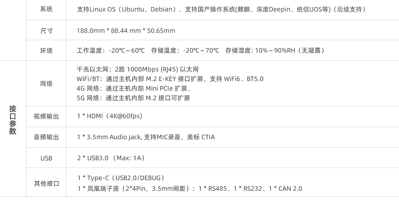
Task: Click the 环境 row label
Action: 46,50
